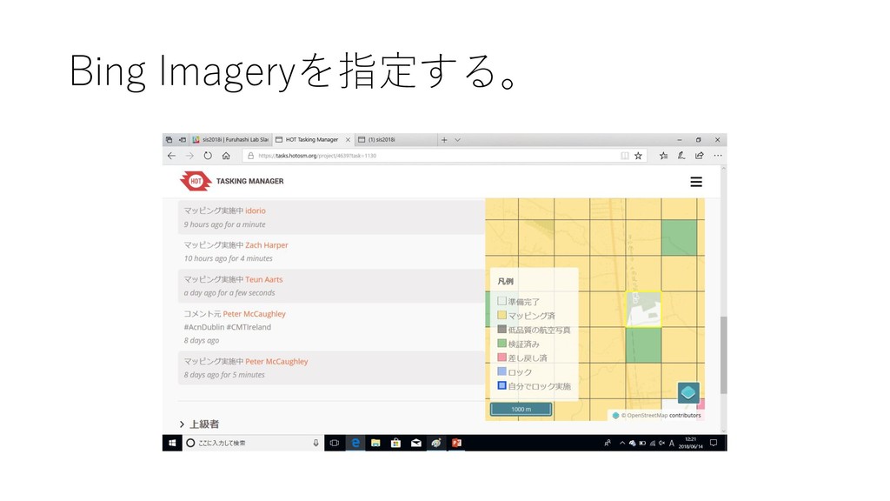Open Teun Aarts user link

click(x=264, y=279)
